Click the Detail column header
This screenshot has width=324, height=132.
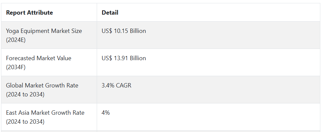click(110, 13)
